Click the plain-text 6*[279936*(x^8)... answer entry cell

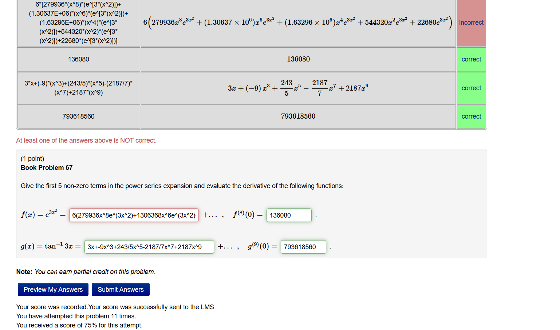click(78, 23)
